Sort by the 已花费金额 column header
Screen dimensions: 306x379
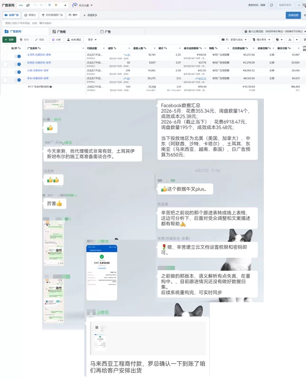point(240,48)
